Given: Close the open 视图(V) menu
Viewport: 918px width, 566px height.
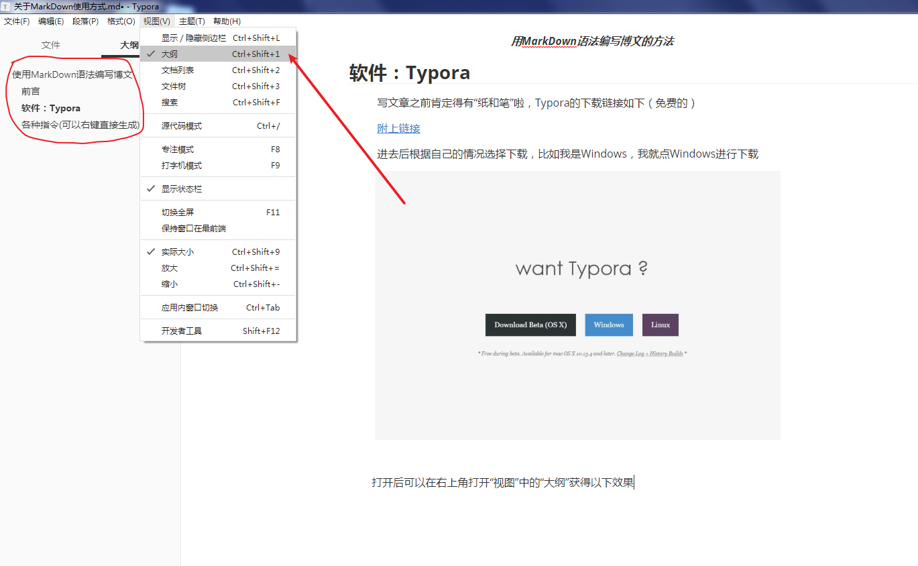Looking at the screenshot, I should click(157, 21).
